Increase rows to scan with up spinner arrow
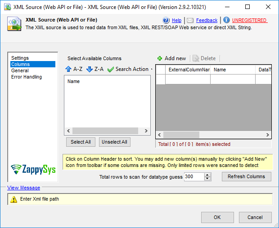279x228 pixels. pos(207,175)
